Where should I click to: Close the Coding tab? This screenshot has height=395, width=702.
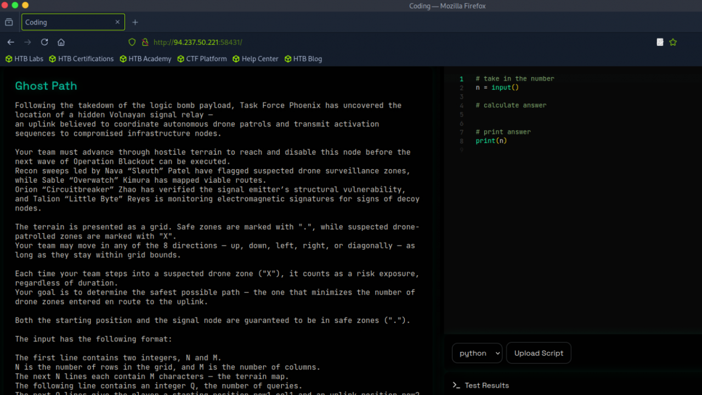pyautogui.click(x=117, y=22)
